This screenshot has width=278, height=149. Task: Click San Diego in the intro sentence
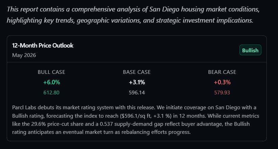(x=164, y=9)
